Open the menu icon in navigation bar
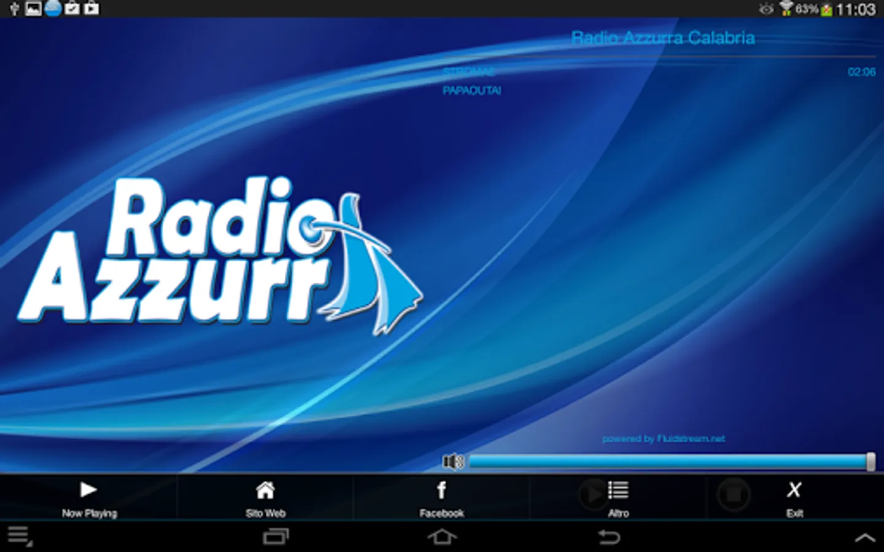Viewport: 884px width, 552px height. tap(19, 535)
